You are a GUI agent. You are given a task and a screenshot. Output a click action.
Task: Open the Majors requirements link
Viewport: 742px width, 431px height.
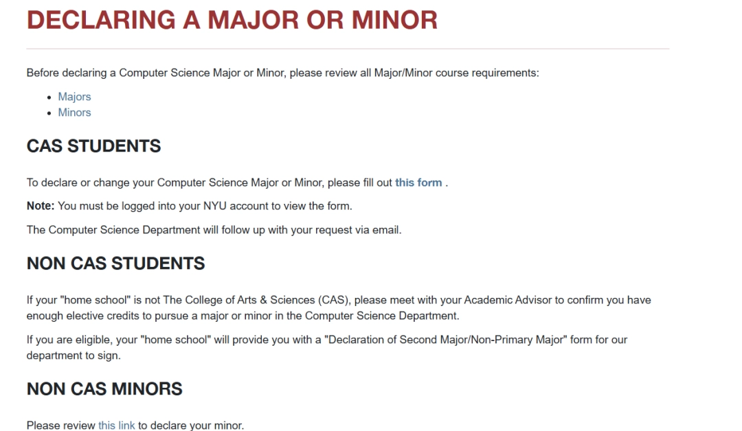[x=74, y=97]
